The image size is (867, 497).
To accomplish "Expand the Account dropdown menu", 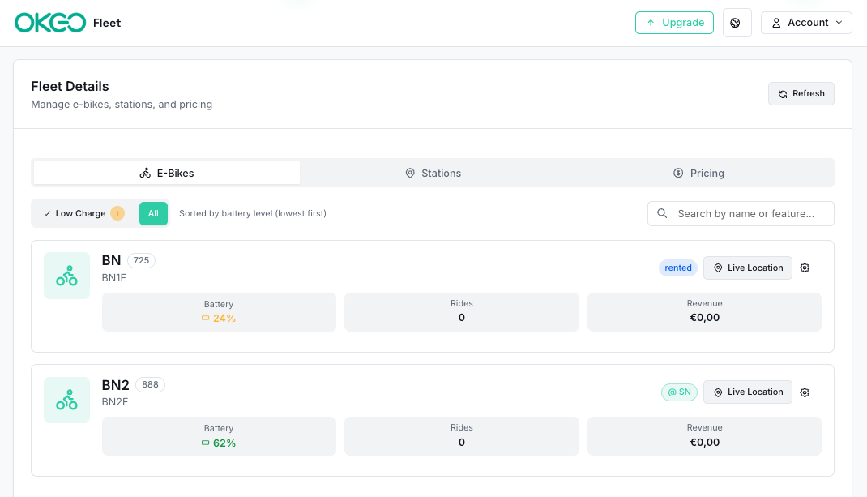I will pyautogui.click(x=806, y=23).
